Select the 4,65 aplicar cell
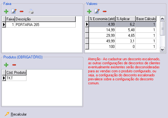The width and height of the screenshot is (168, 118). (126, 36)
